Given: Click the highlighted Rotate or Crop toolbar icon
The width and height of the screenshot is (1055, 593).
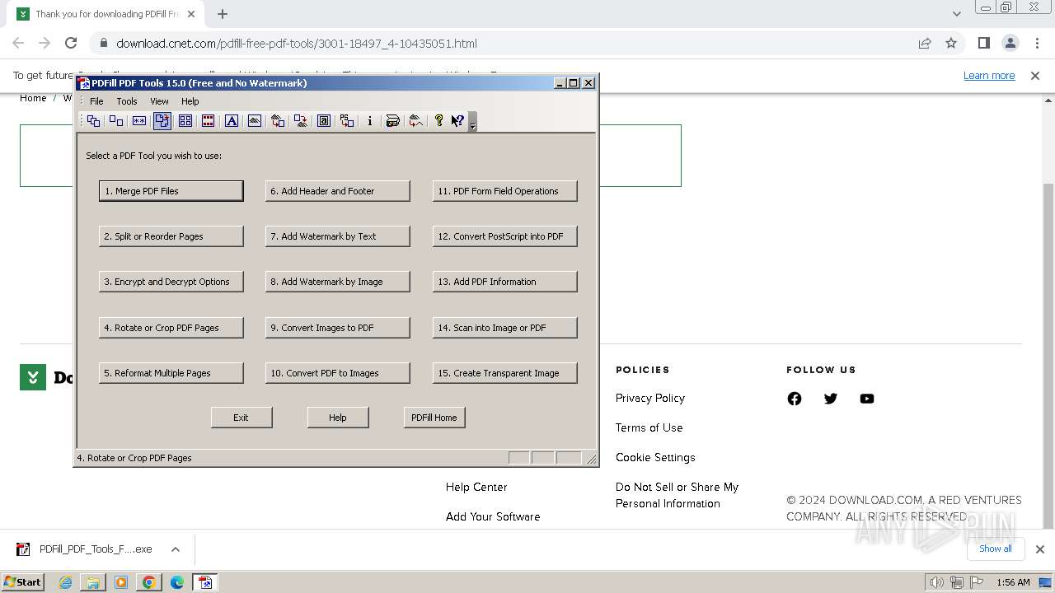Looking at the screenshot, I should pos(162,121).
